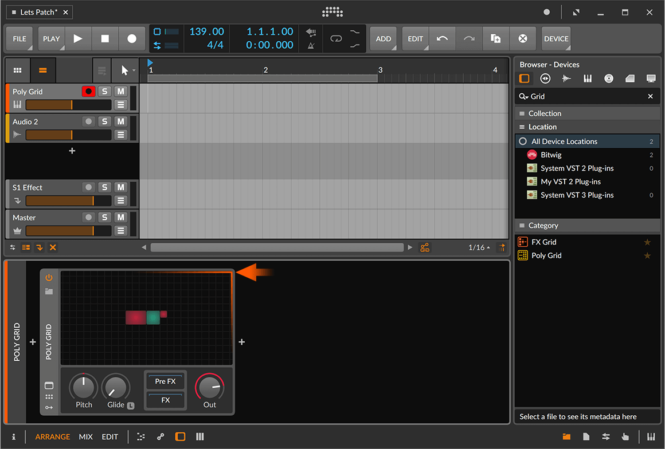
Task: Collapse the Location section header
Action: (x=542, y=127)
